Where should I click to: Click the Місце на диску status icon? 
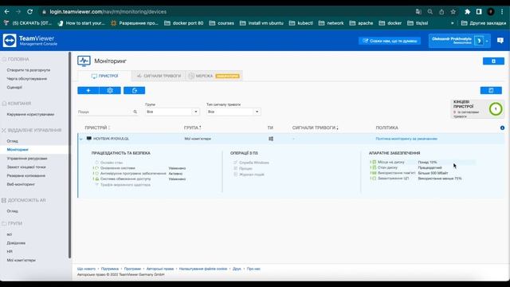pos(374,162)
